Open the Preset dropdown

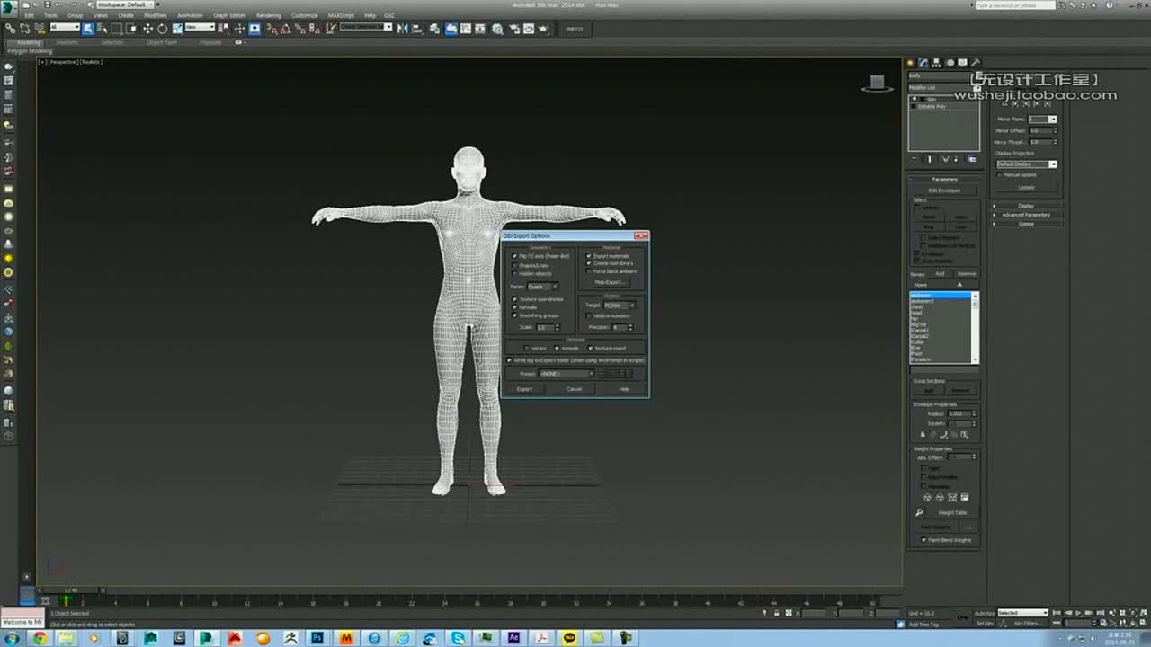[x=567, y=373]
